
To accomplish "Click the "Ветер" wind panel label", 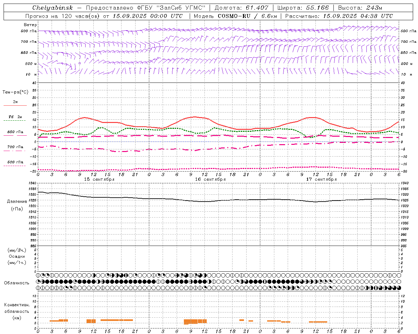I will [x=30, y=25].
